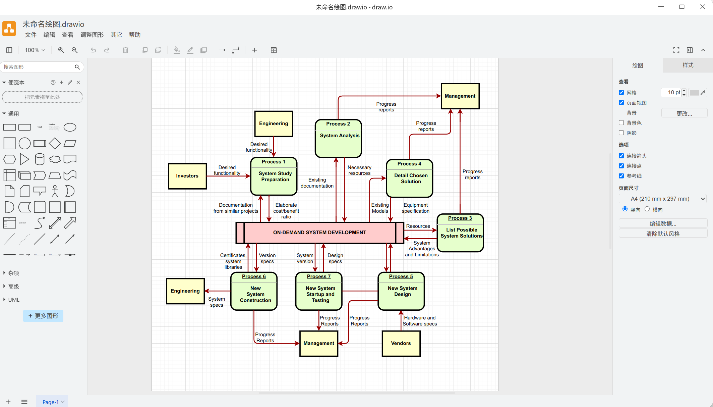Image resolution: width=713 pixels, height=407 pixels.
Task: Select the cylinder shape in palette
Action: coord(40,159)
